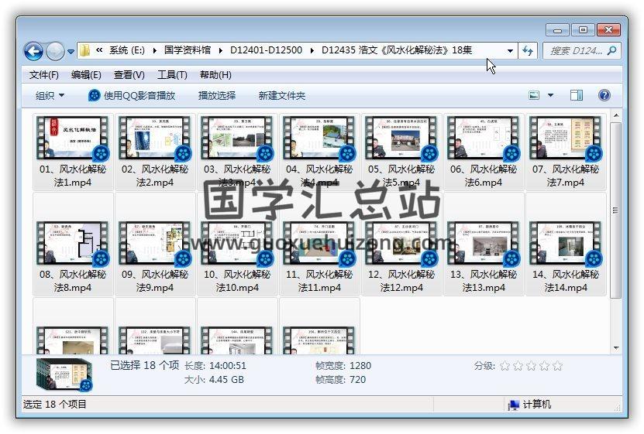
Task: Click the scrollbar up arrow
Action: [615, 115]
